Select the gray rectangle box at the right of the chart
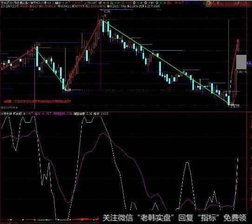252x224 pixels. pos(241,62)
